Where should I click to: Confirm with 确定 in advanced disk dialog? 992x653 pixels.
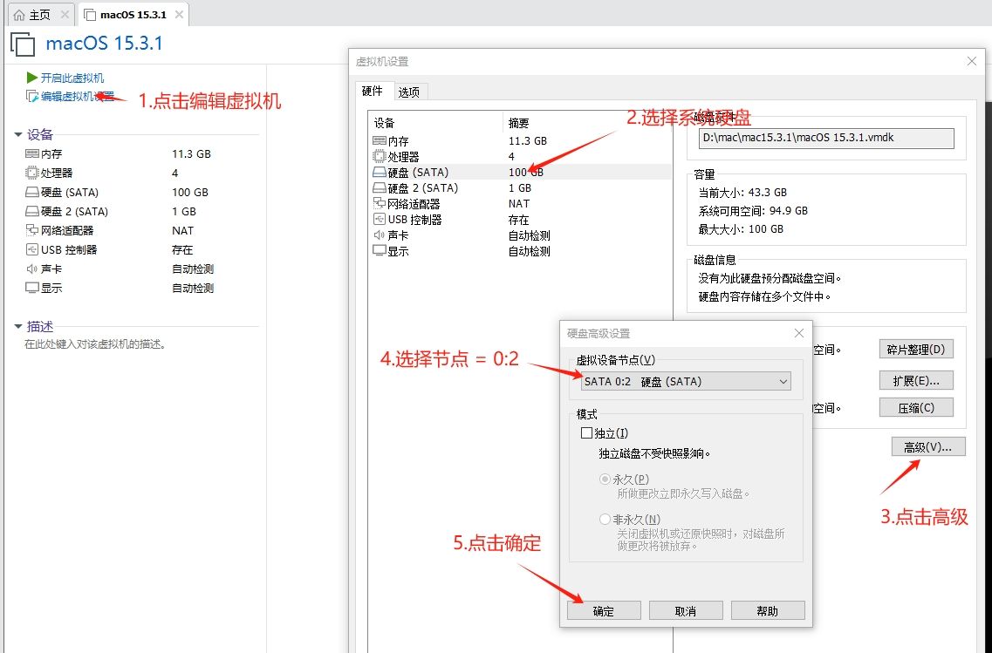coord(604,610)
